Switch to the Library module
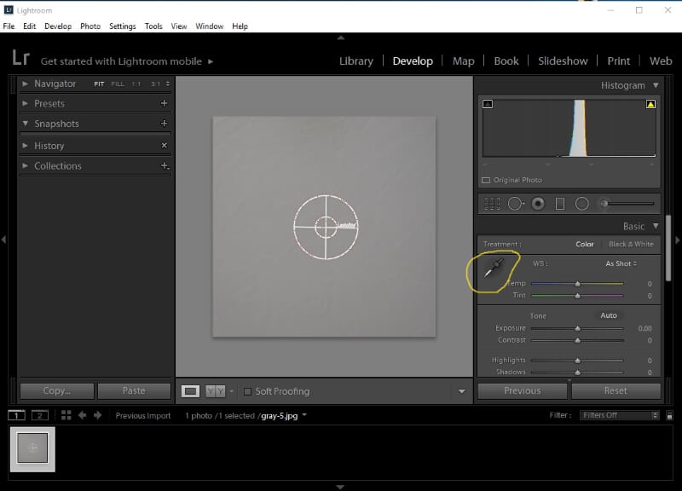 coord(356,61)
